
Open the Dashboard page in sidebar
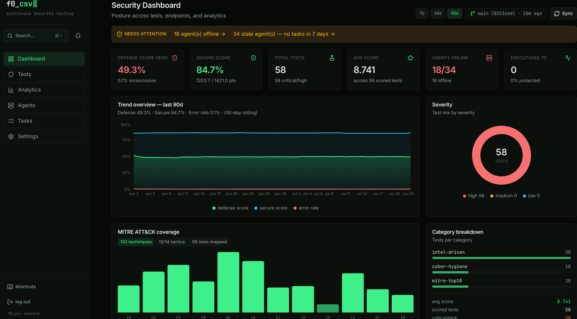tap(44, 59)
